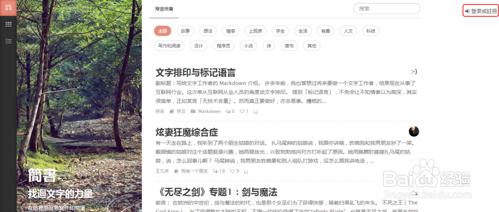Click comment icon with count 0
This screenshot has width=499, height=212.
tap(228, 111)
